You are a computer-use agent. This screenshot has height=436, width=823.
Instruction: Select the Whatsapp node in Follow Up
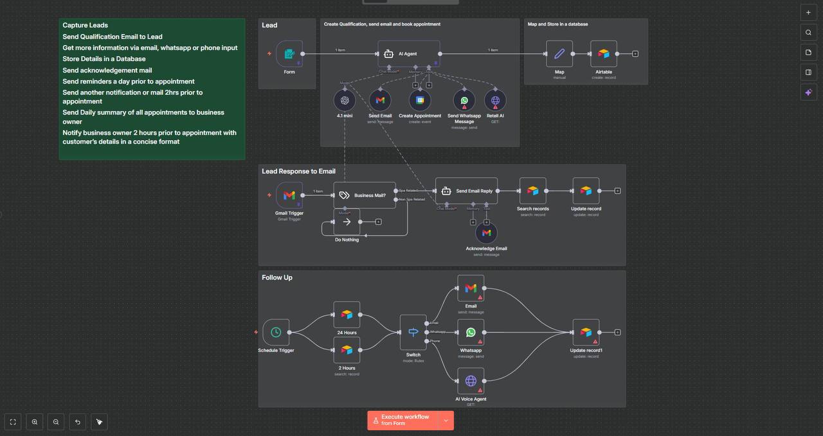point(471,332)
